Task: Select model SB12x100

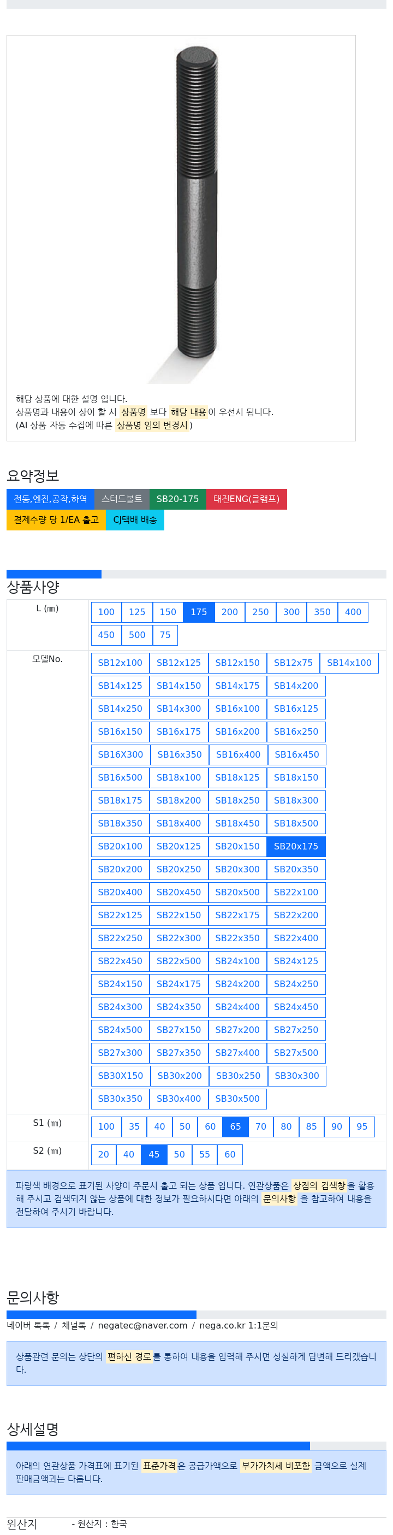Action: [x=120, y=663]
